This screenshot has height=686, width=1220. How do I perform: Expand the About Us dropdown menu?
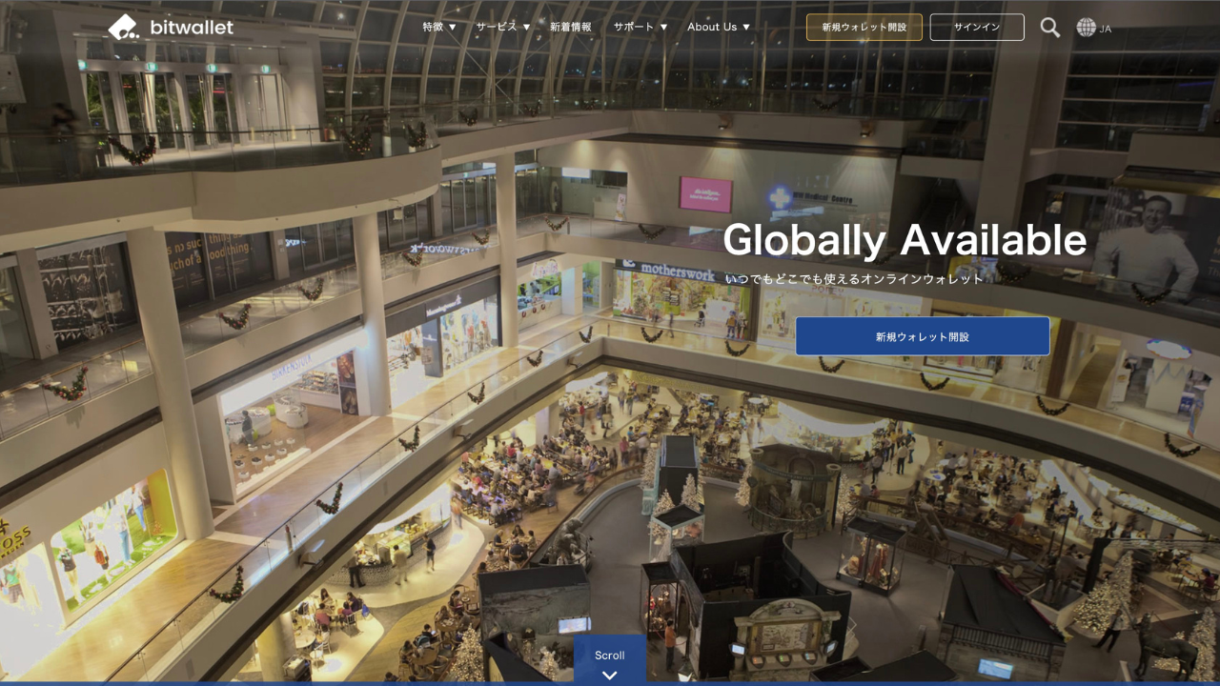pos(719,27)
